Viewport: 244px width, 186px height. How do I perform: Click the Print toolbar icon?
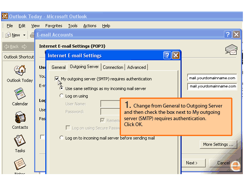[32, 35]
